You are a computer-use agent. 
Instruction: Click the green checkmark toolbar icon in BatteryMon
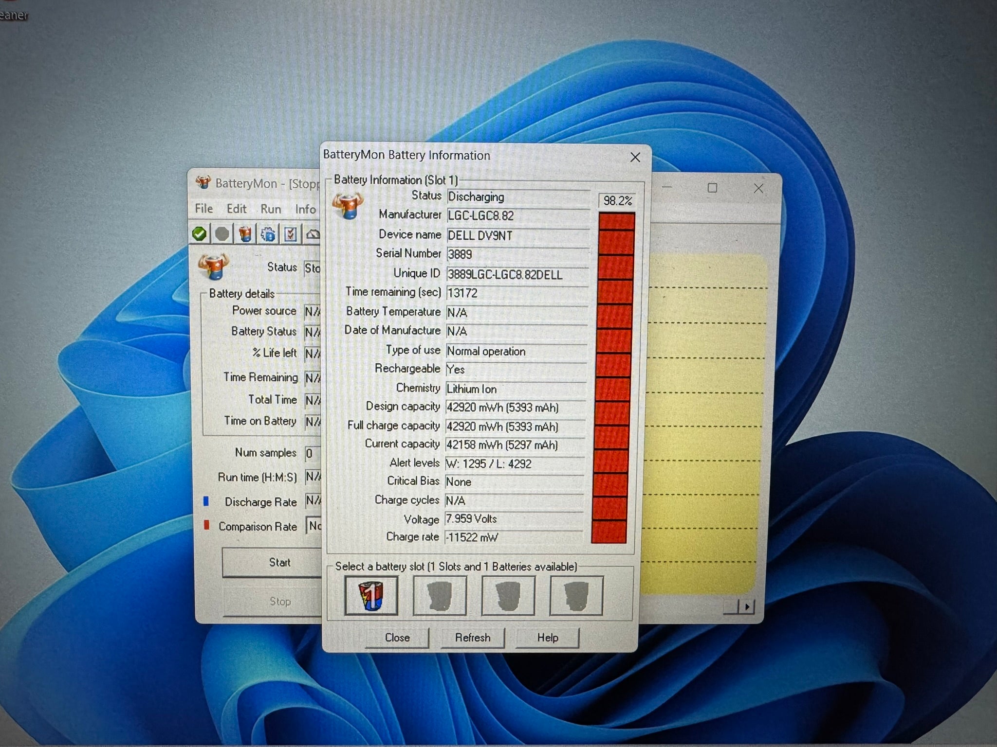pos(200,234)
